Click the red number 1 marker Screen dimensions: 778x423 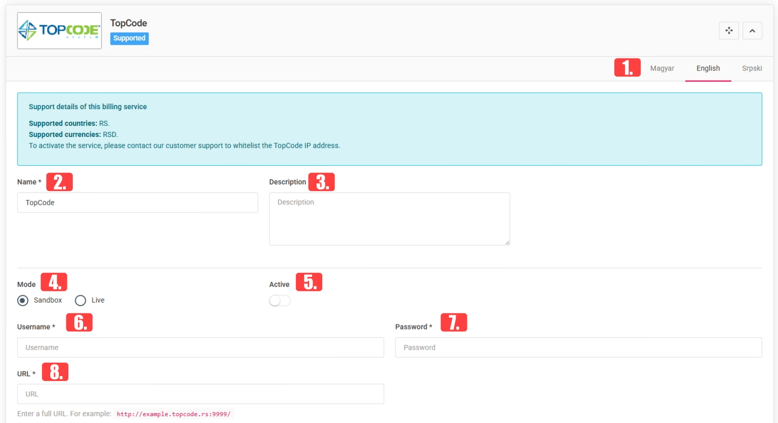pyautogui.click(x=627, y=68)
